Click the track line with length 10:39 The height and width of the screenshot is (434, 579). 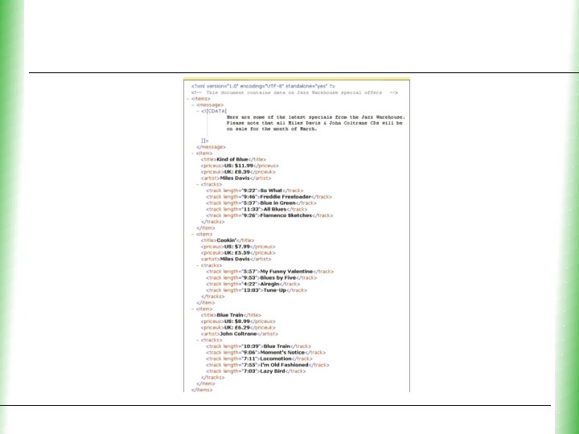click(x=258, y=346)
